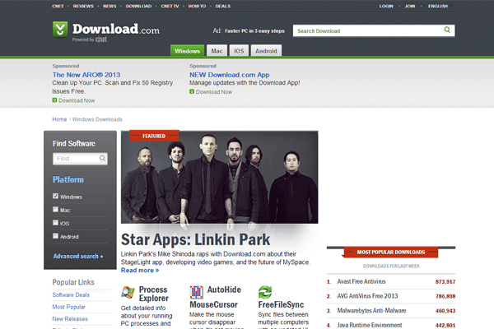494x329 pixels.
Task: Open HOW TO in top navigation
Action: pos(197,6)
